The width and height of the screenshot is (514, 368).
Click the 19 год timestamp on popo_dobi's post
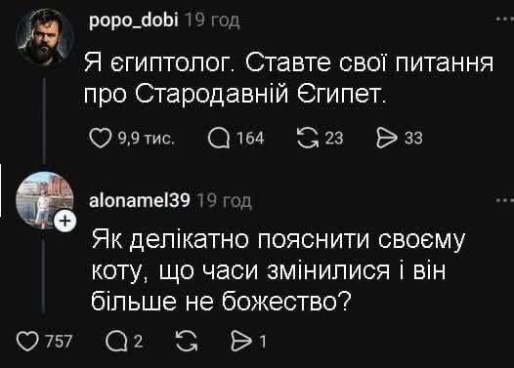pyautogui.click(x=212, y=20)
